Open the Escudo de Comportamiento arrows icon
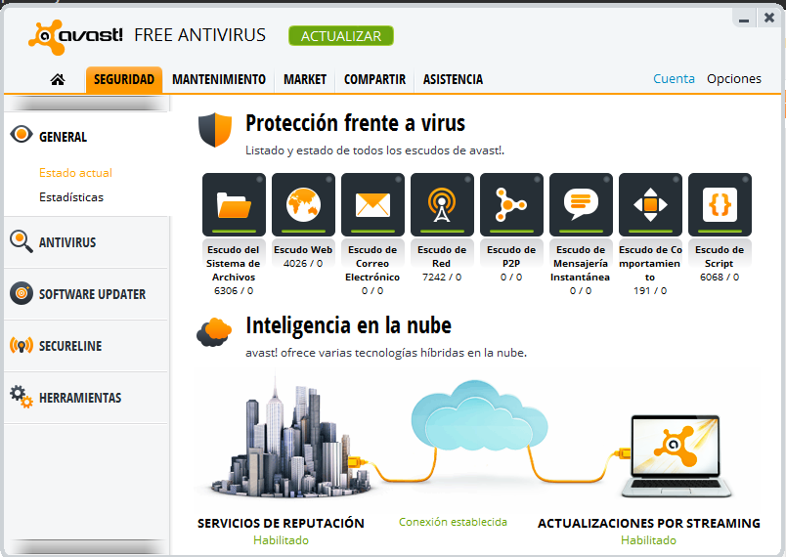 pos(650,204)
